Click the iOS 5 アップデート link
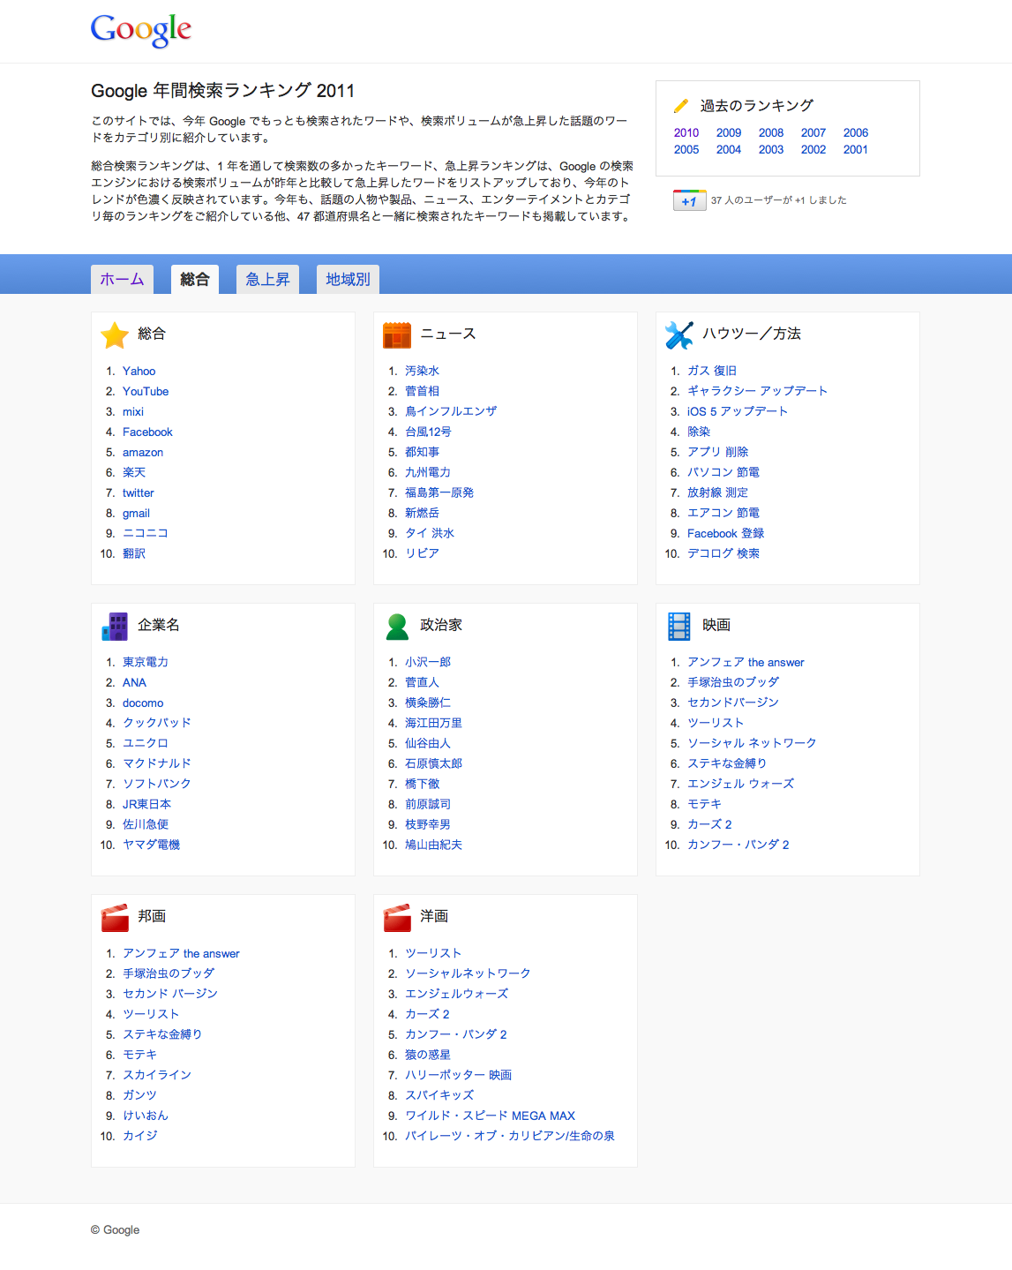Viewport: 1012px width, 1270px height. (738, 412)
